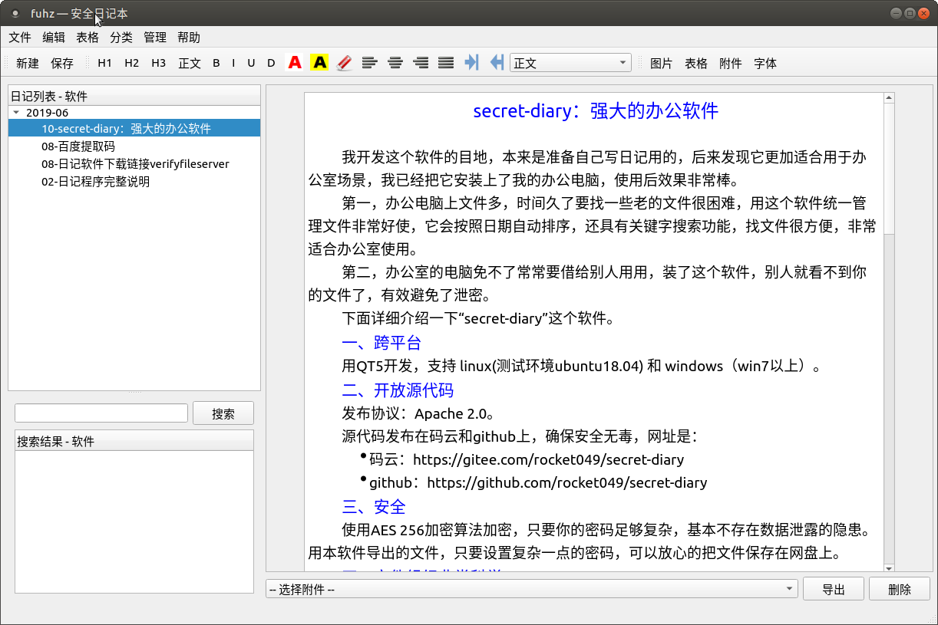Apply H3 heading style
The width and height of the screenshot is (938, 625).
tap(159, 63)
